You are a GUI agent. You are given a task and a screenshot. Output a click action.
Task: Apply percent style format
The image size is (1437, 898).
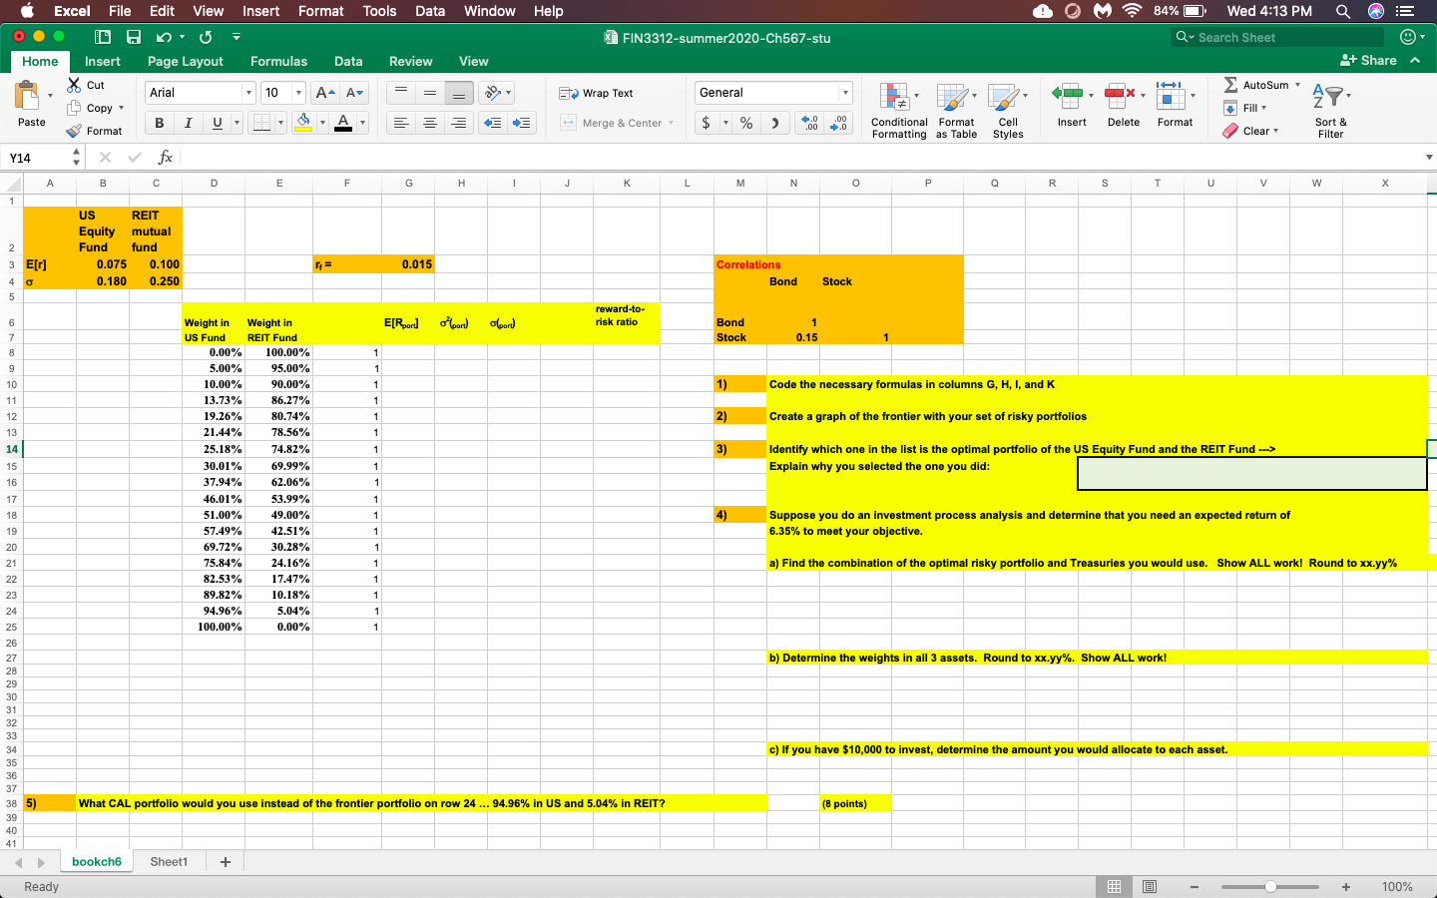(x=746, y=123)
